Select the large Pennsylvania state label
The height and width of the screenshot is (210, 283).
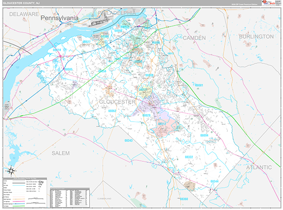coord(60,18)
